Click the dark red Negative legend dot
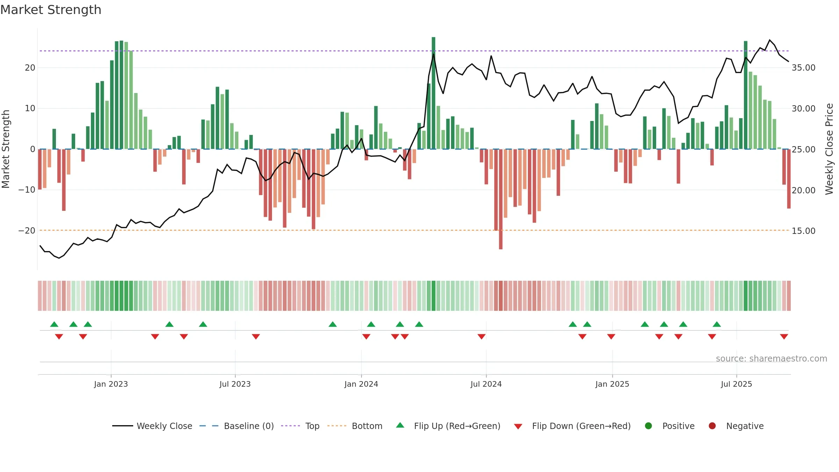839x472 pixels. 712,426
